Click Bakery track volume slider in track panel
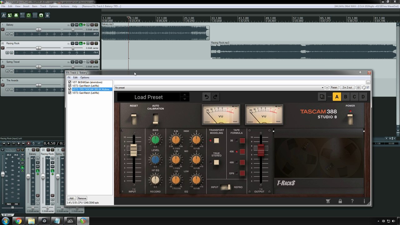The height and width of the screenshot is (225, 400). 38,30
